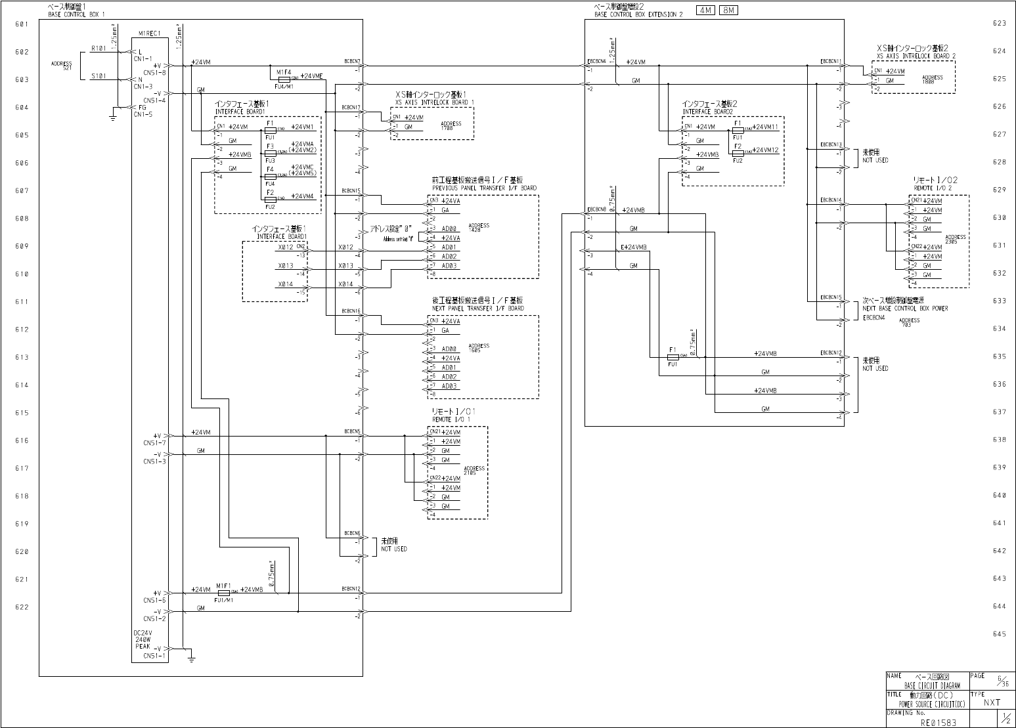The image size is (1016, 728).
Task: Select the BCBCN7 connector label
Action: [351, 61]
